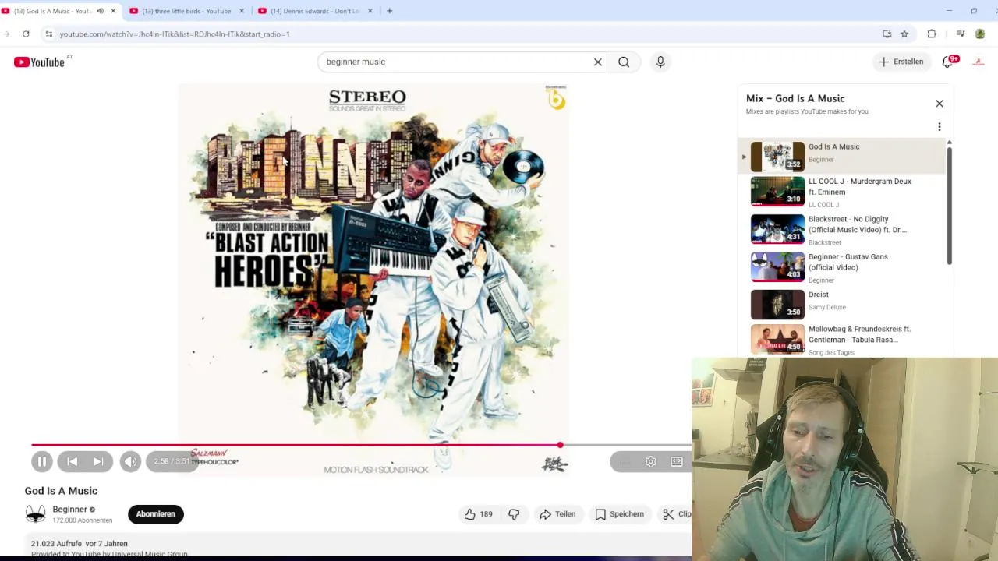998x561 pixels.
Task: Open the player settings gear
Action: [x=650, y=461]
